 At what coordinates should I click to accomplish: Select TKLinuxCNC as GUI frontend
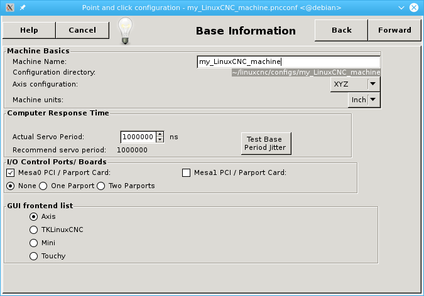pyautogui.click(x=34, y=230)
